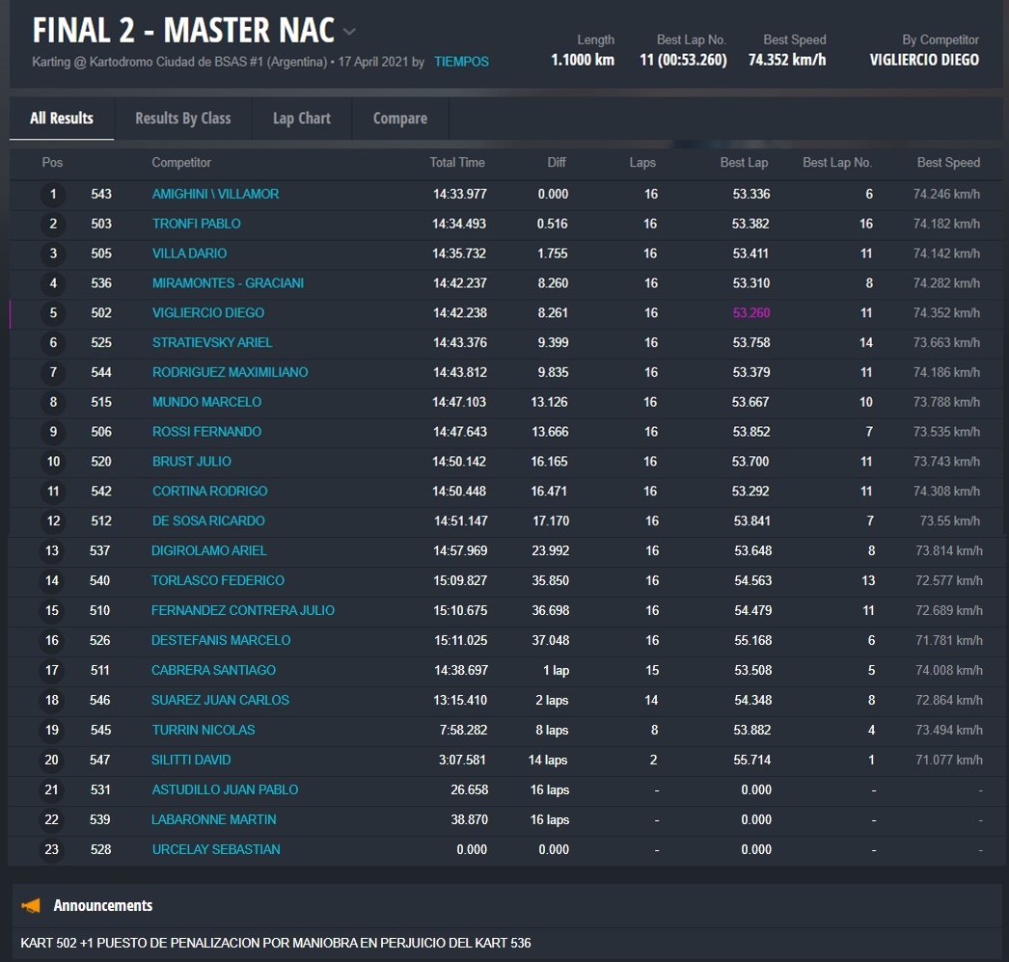The width and height of the screenshot is (1009, 962).
Task: Open the TIEMPOS organizer link
Action: 461,62
